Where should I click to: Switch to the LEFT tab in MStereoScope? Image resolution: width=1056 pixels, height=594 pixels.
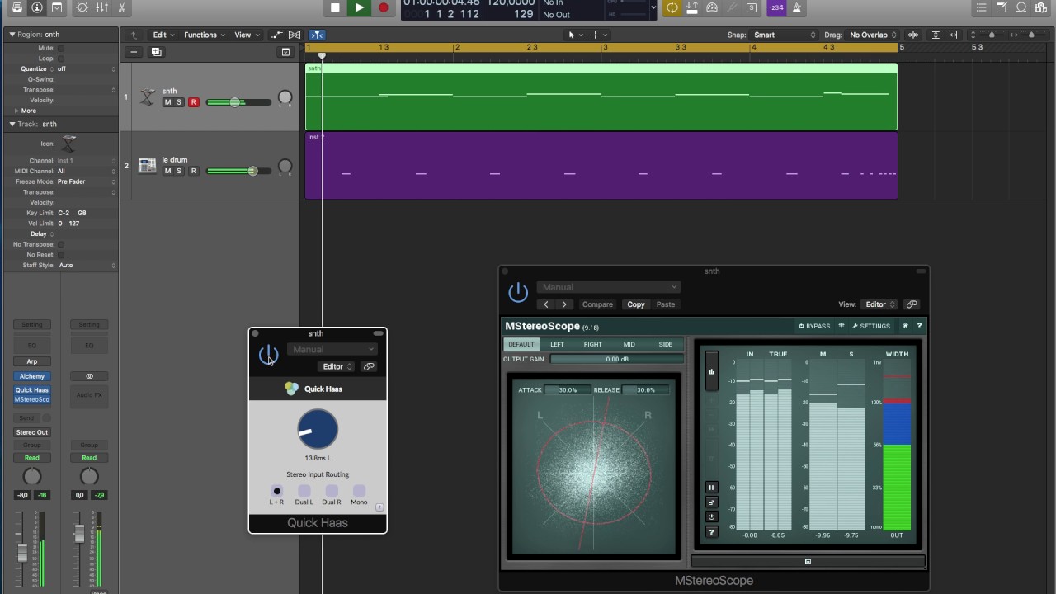(x=557, y=344)
